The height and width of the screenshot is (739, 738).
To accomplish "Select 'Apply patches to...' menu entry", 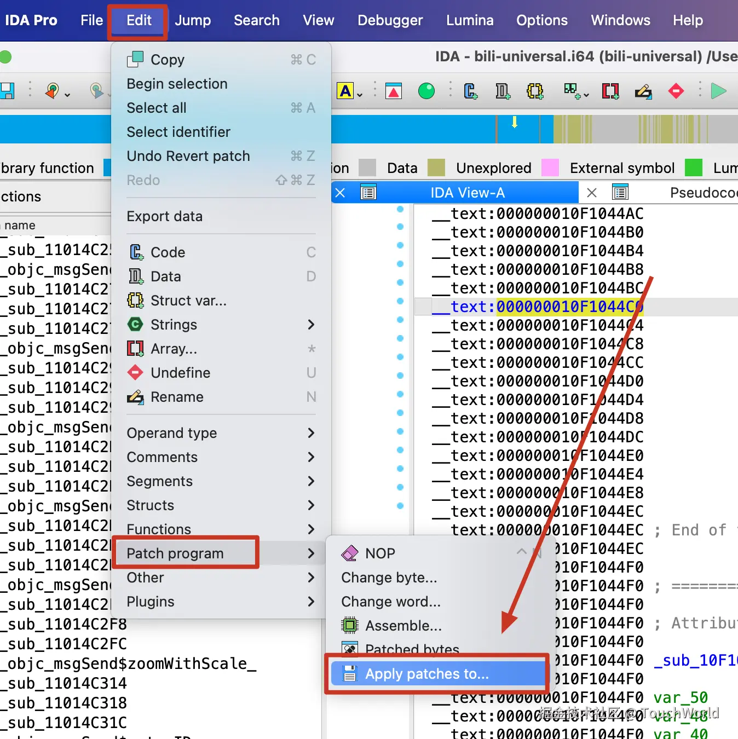I will 426,674.
